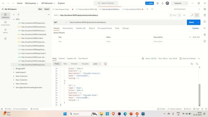This screenshot has height=117, width=208.
Task: Click the edit pencil icon beside Save
Action: click(192, 15)
